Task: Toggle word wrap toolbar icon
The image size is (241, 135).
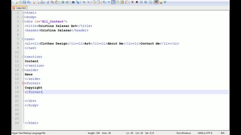Action: tap(104, 2)
